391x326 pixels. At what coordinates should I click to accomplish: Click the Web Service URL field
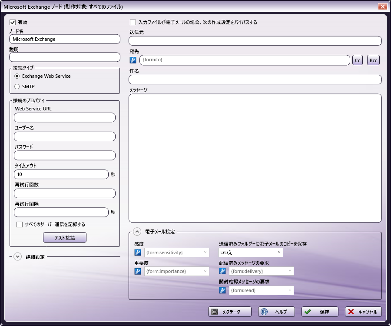click(65, 117)
